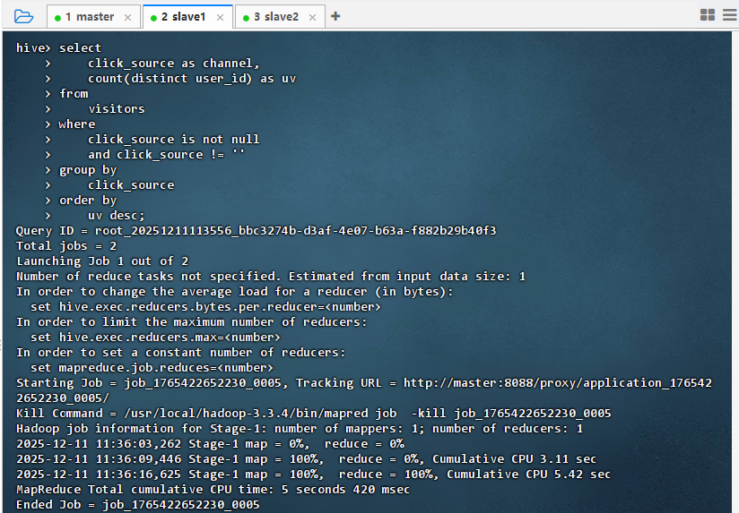Click 'MapReduce Total cumulative CPU time' line
Viewport: 739px width, 513px height.
213,490
